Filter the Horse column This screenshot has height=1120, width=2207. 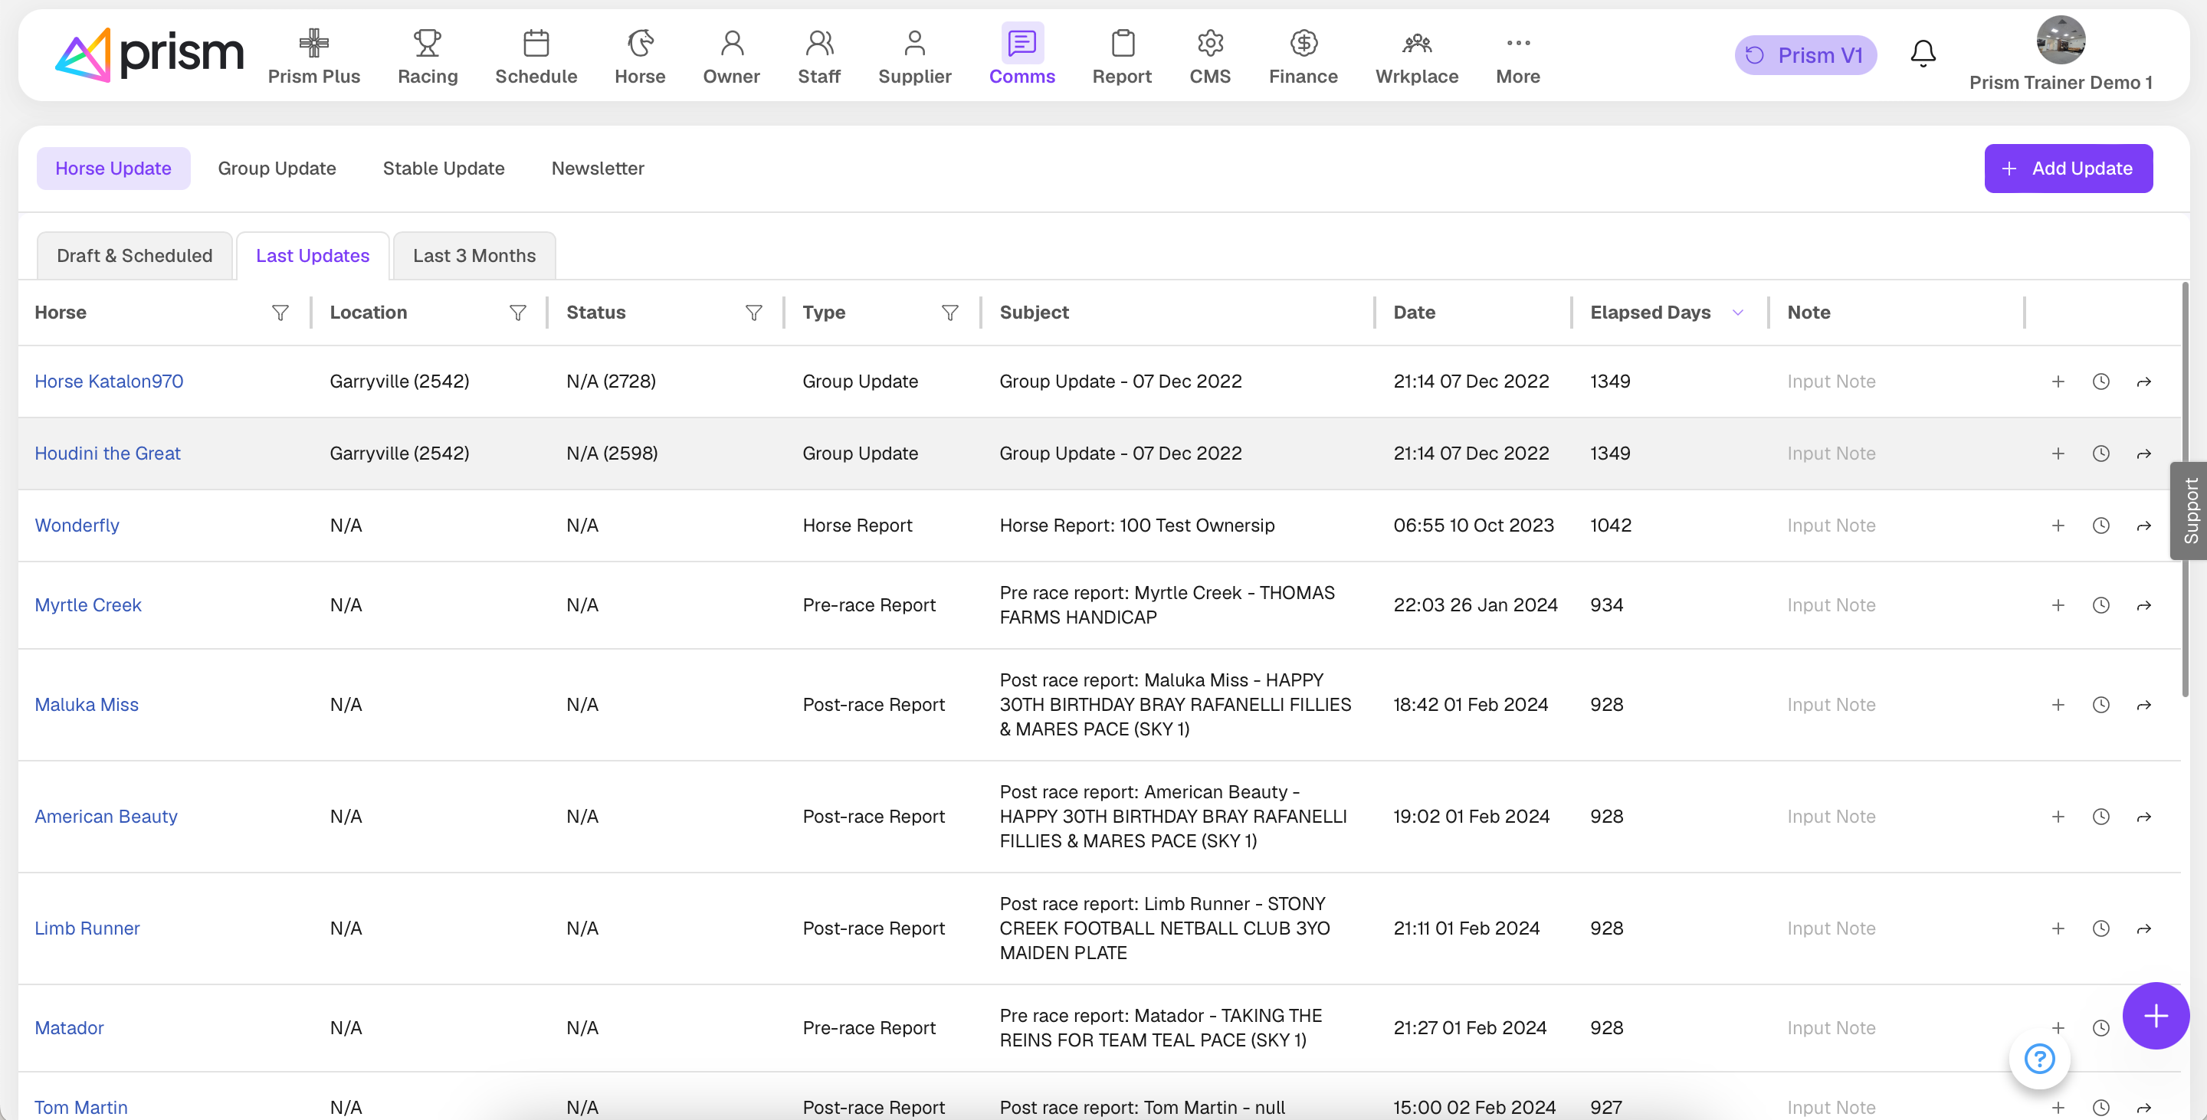tap(280, 313)
